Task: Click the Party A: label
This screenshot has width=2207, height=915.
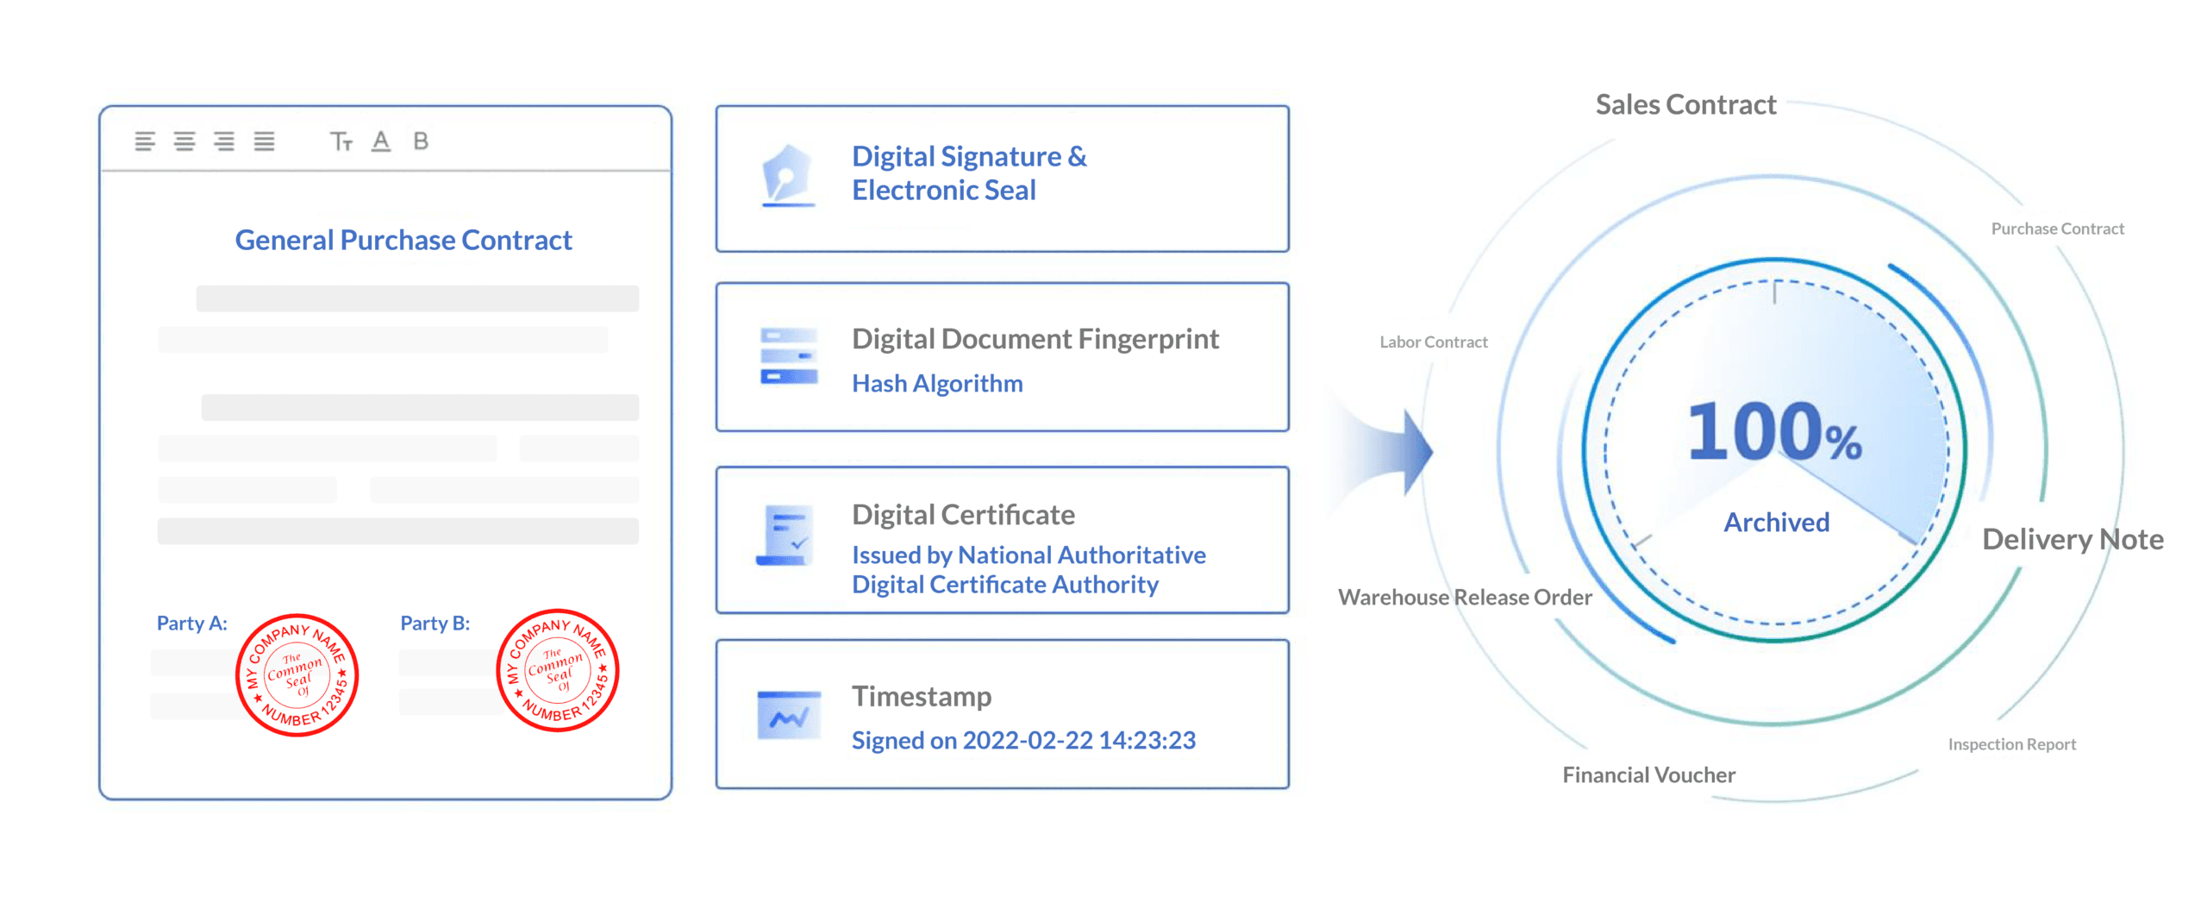Action: (191, 623)
